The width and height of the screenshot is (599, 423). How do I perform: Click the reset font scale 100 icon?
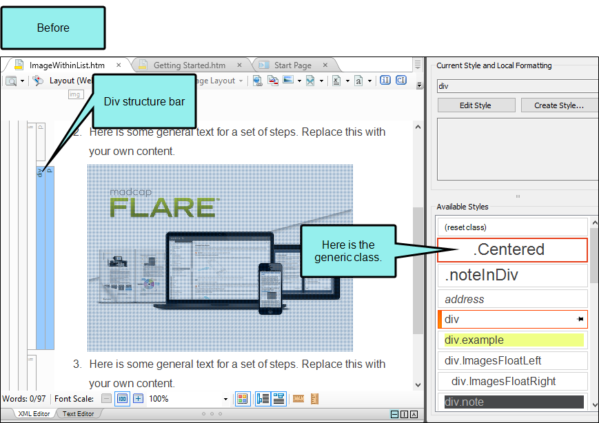[122, 399]
